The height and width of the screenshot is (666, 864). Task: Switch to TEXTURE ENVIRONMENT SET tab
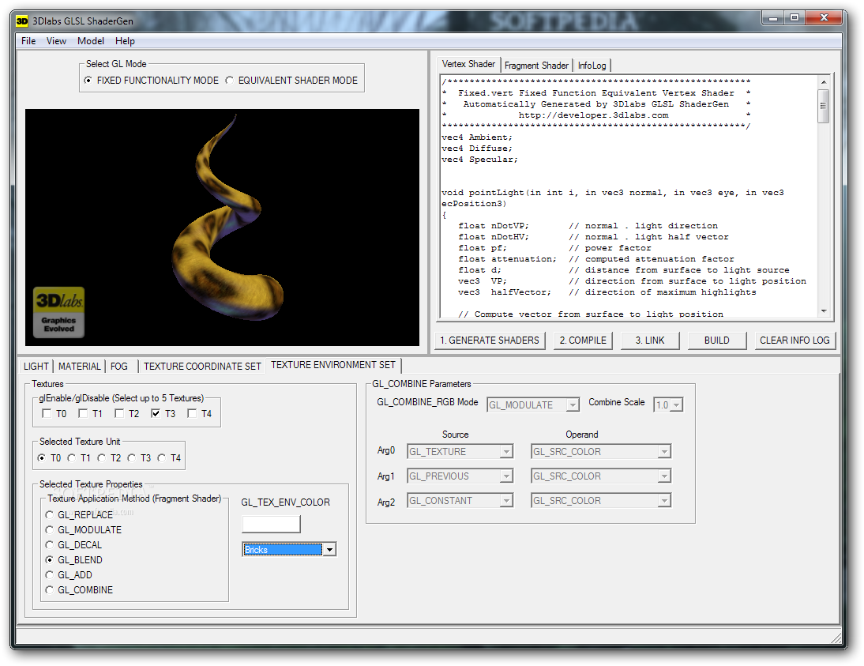click(x=333, y=365)
